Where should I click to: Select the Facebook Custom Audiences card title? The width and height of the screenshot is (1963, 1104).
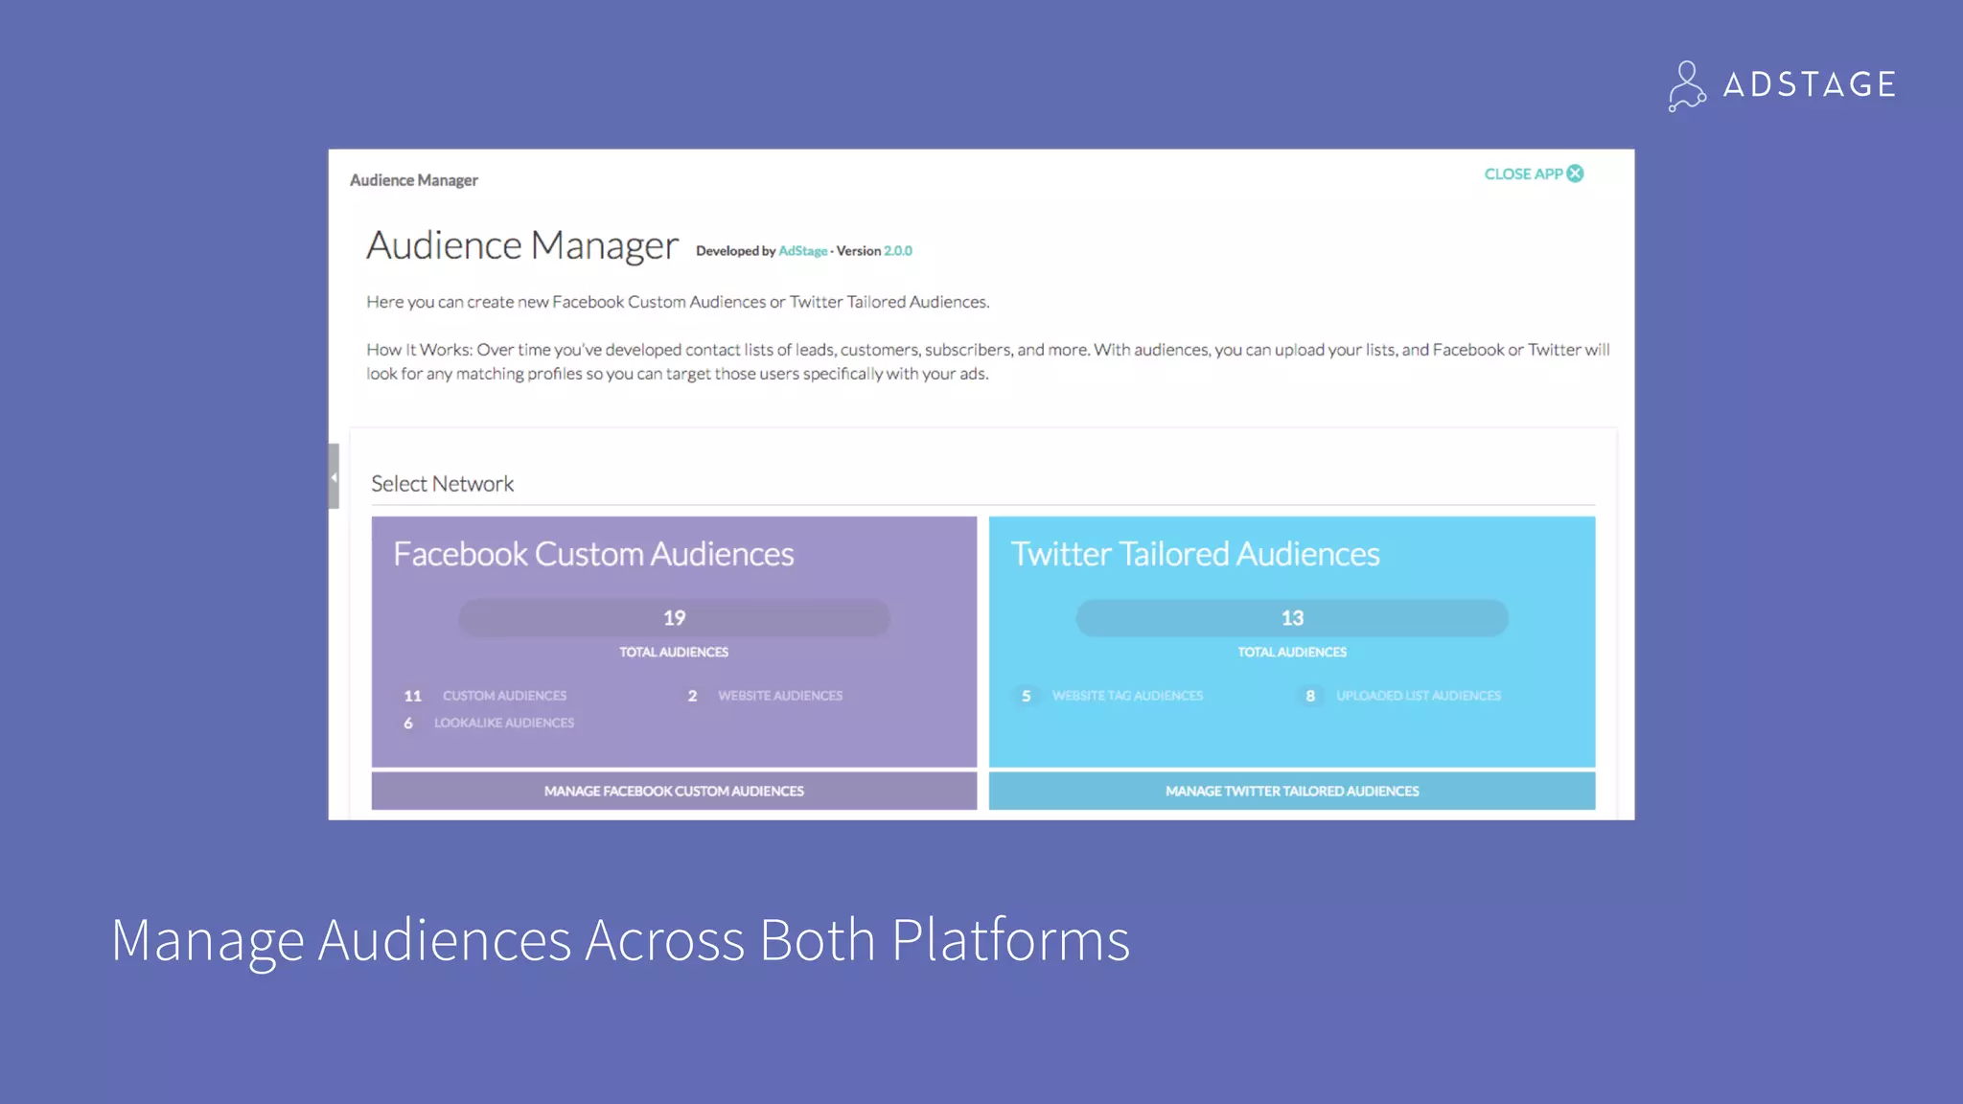coord(593,554)
